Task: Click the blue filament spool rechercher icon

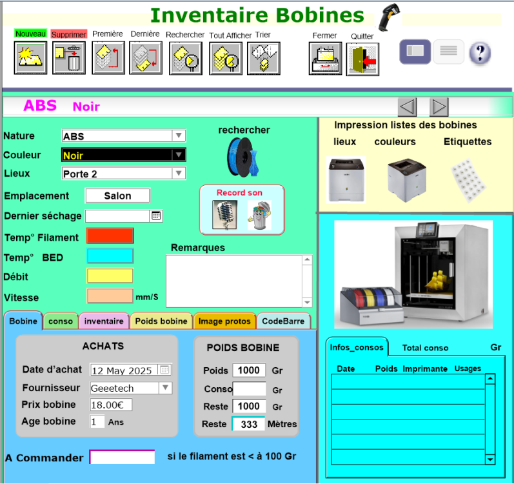Action: coord(243,157)
